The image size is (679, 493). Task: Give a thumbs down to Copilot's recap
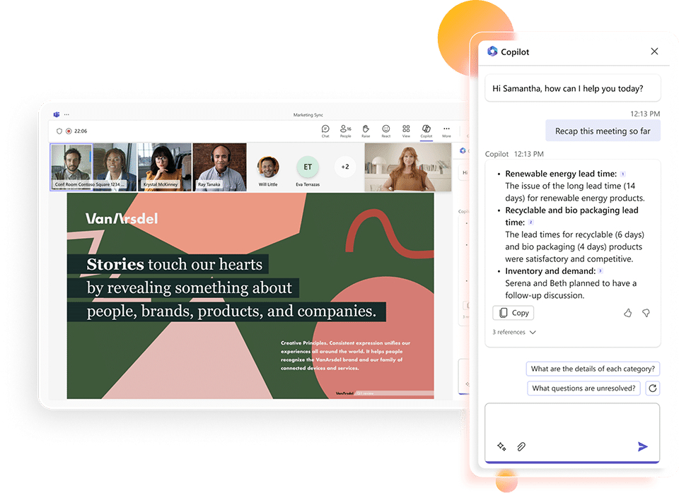coord(645,313)
